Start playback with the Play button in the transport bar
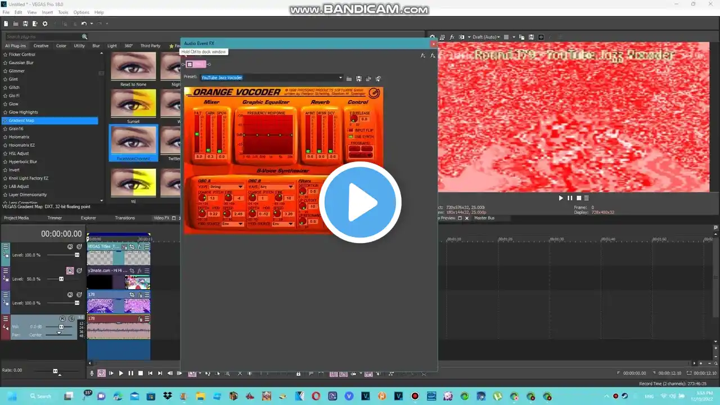 (x=121, y=373)
